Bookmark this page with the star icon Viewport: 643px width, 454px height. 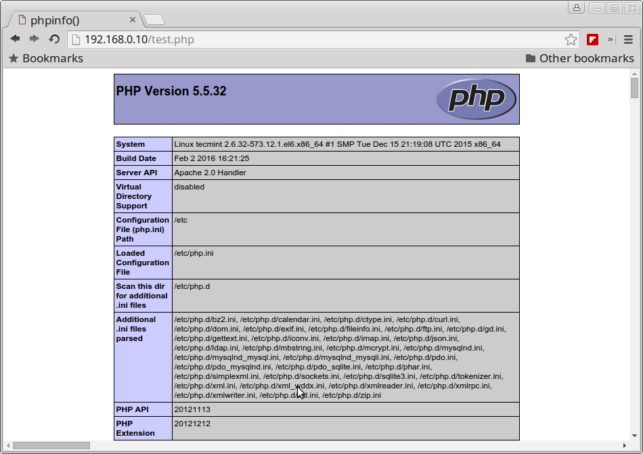point(571,39)
